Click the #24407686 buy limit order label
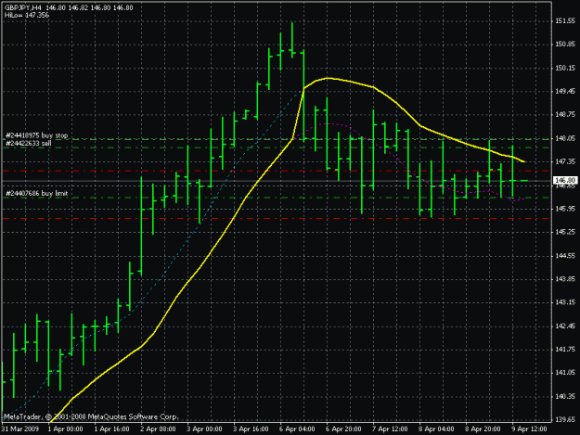 (36, 193)
